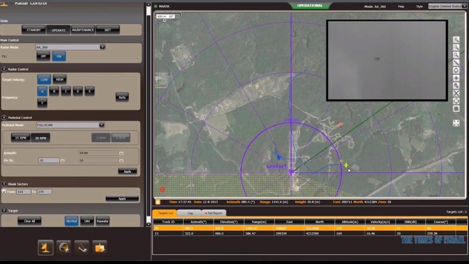Viewport: 469px width, 264px height.
Task: Open the radar dish panel in the bottom toolbar
Action: (46, 248)
